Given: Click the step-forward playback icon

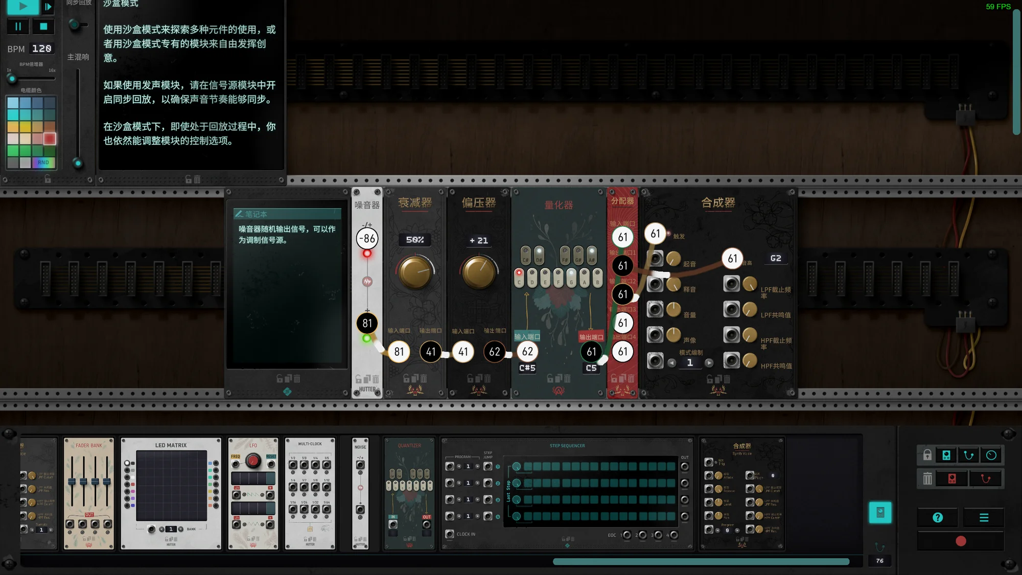Looking at the screenshot, I should tap(48, 7).
